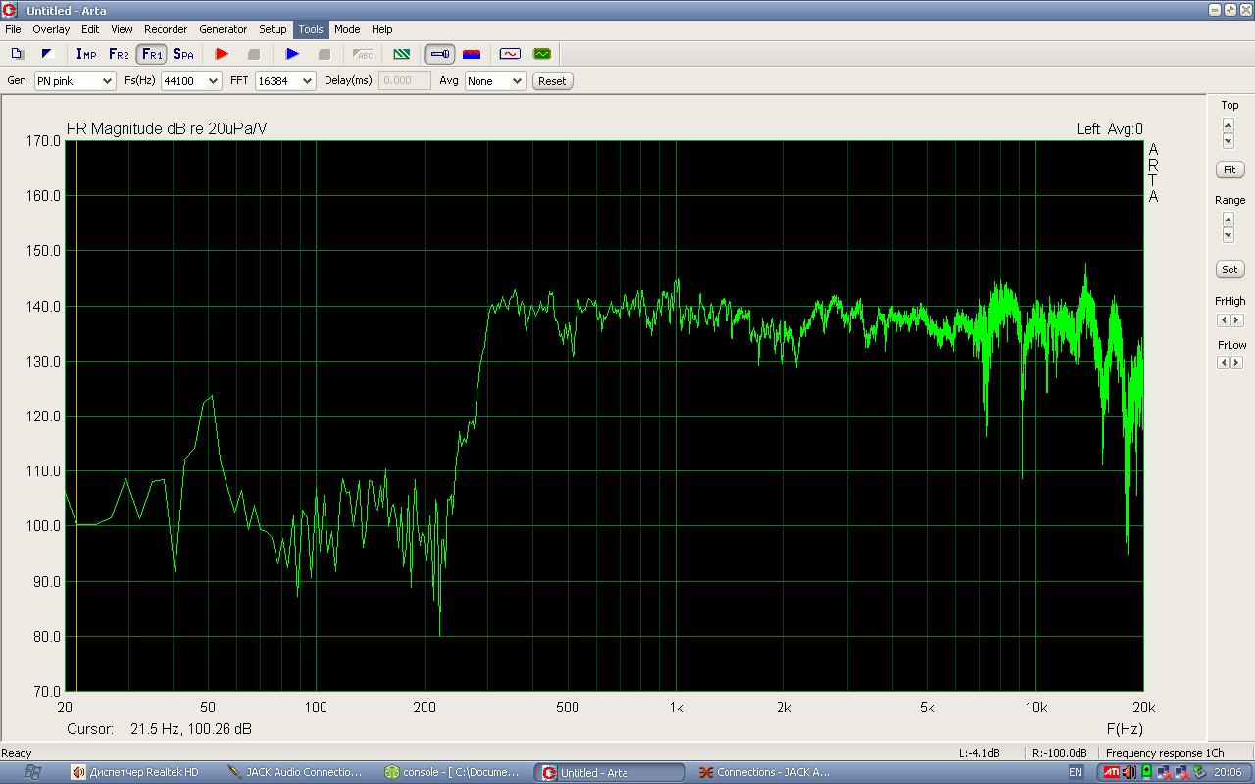Image resolution: width=1255 pixels, height=784 pixels.
Task: Click the 'L:-4.1dB' status bar level
Action: point(979,753)
